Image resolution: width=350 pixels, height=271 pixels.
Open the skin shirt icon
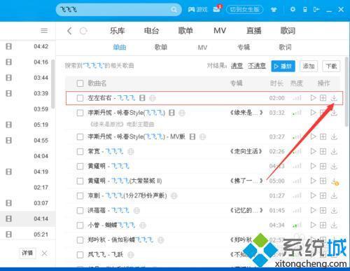[x=274, y=10]
